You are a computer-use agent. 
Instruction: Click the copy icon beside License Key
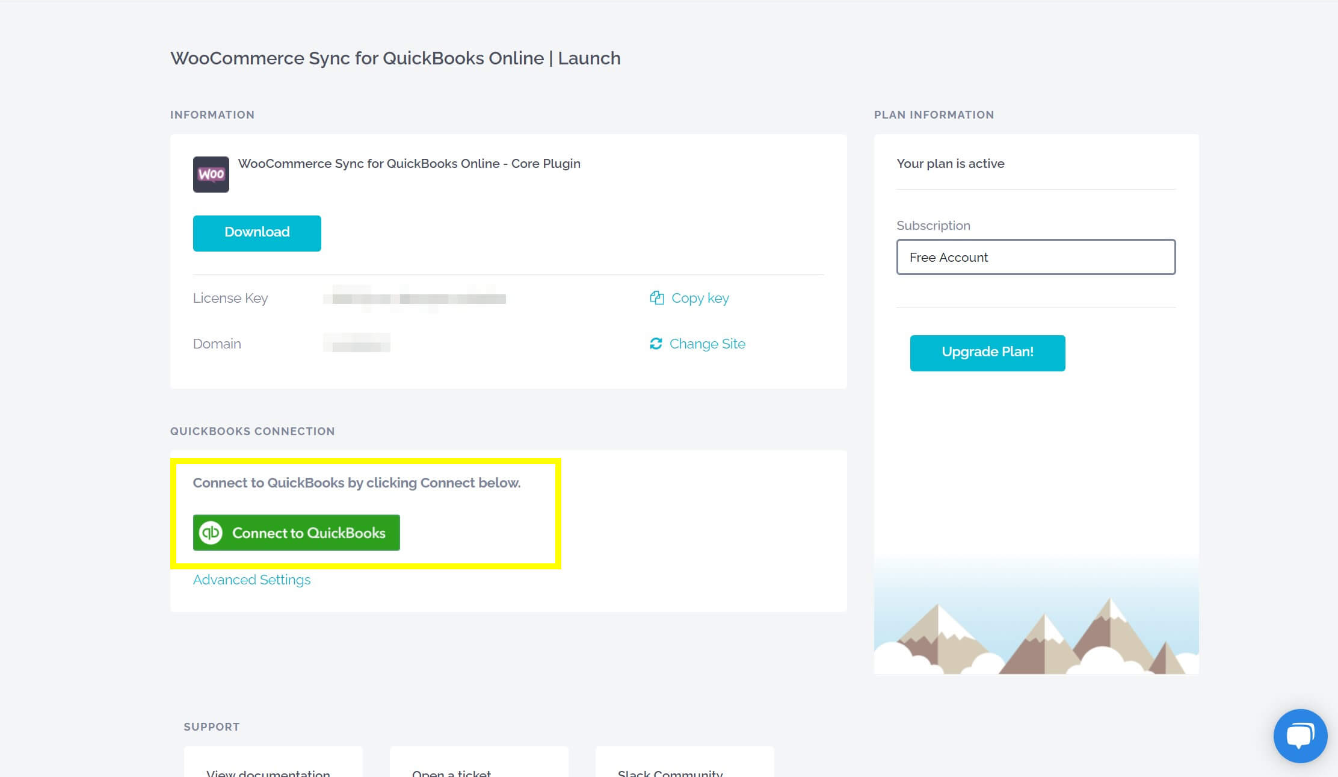pos(657,297)
